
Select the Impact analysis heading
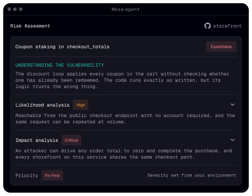(x=36, y=140)
